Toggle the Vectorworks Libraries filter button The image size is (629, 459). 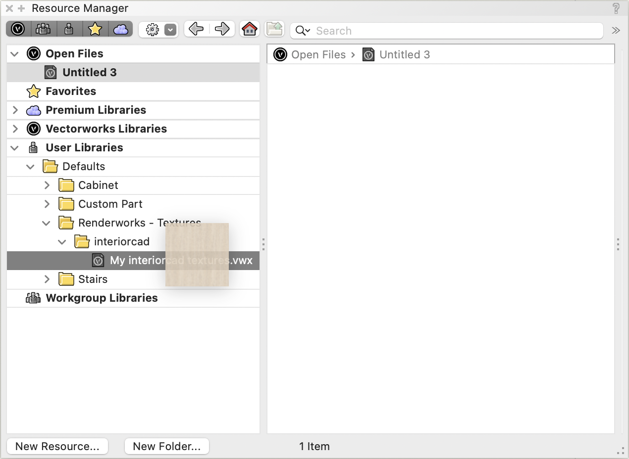coord(18,29)
